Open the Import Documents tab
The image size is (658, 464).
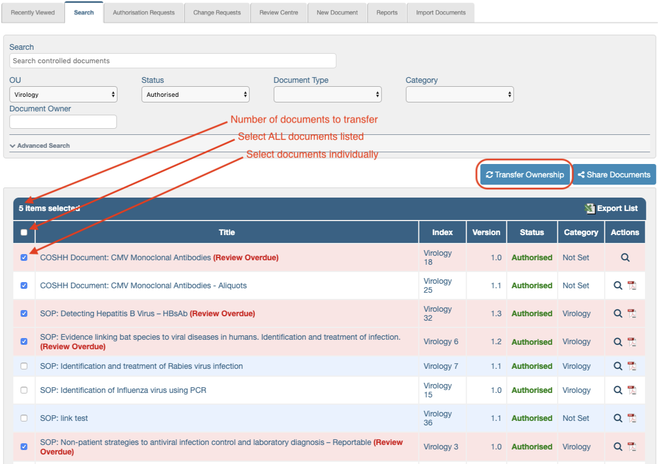pyautogui.click(x=441, y=12)
